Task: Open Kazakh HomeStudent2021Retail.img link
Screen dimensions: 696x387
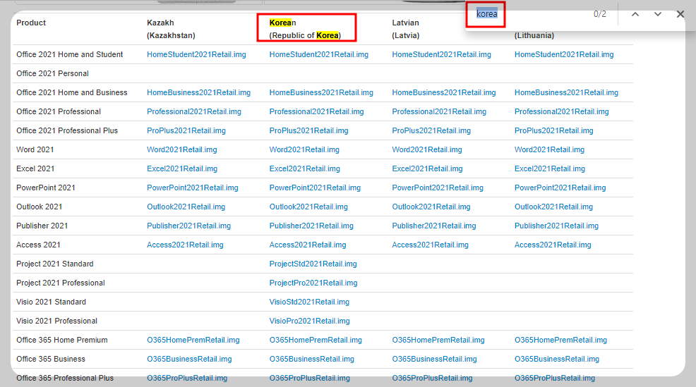Action: coord(196,54)
